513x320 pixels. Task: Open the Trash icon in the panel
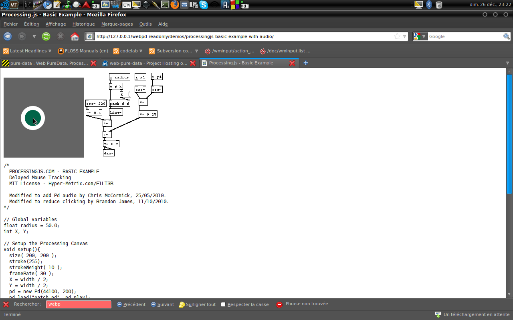tap(439, 5)
